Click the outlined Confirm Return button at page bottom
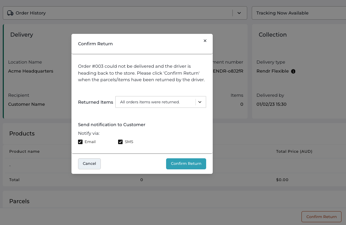The height and width of the screenshot is (225, 346). (x=321, y=217)
